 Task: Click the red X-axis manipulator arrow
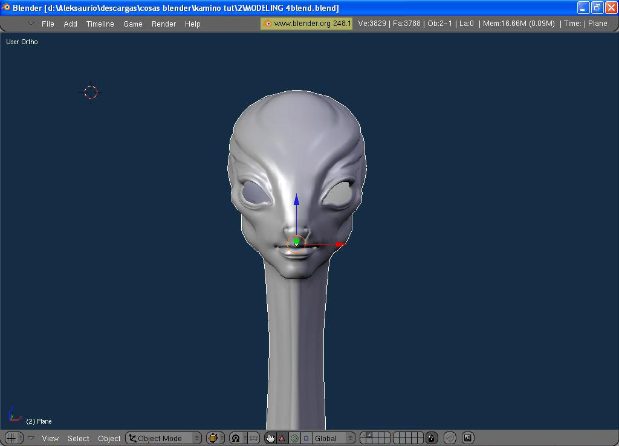tap(340, 244)
